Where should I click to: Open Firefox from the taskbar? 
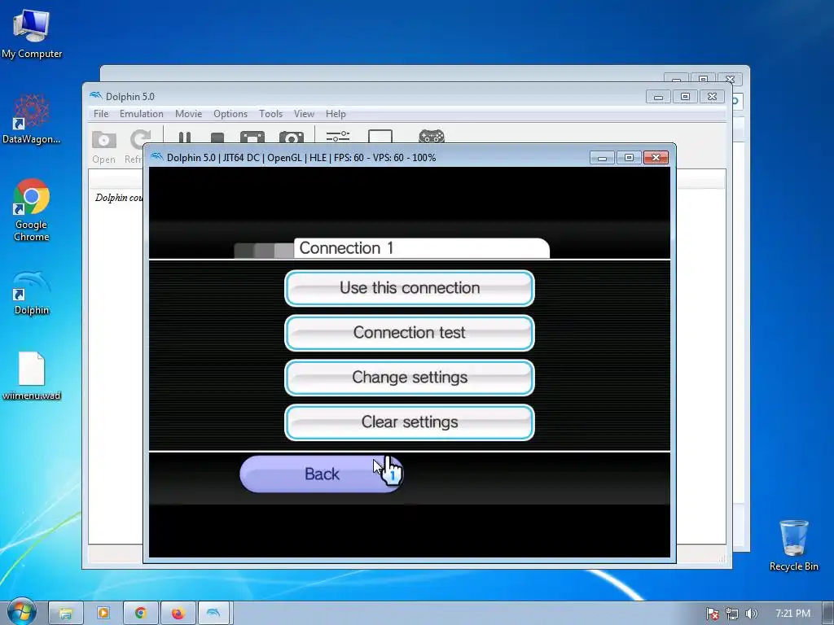pos(178,614)
